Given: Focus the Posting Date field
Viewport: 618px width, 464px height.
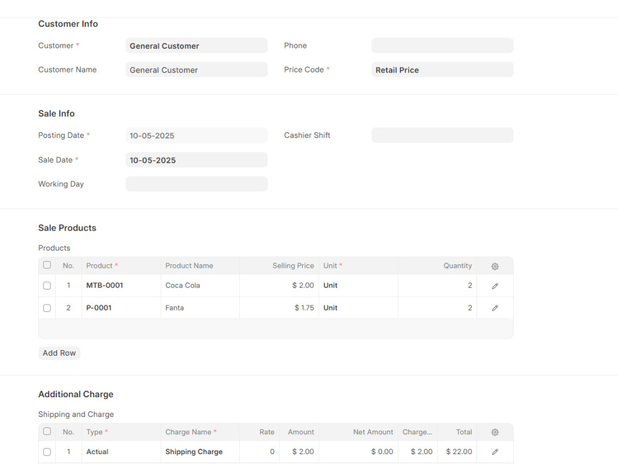Looking at the screenshot, I should [197, 135].
